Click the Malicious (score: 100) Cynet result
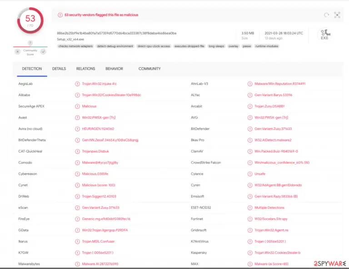 pos(99,185)
